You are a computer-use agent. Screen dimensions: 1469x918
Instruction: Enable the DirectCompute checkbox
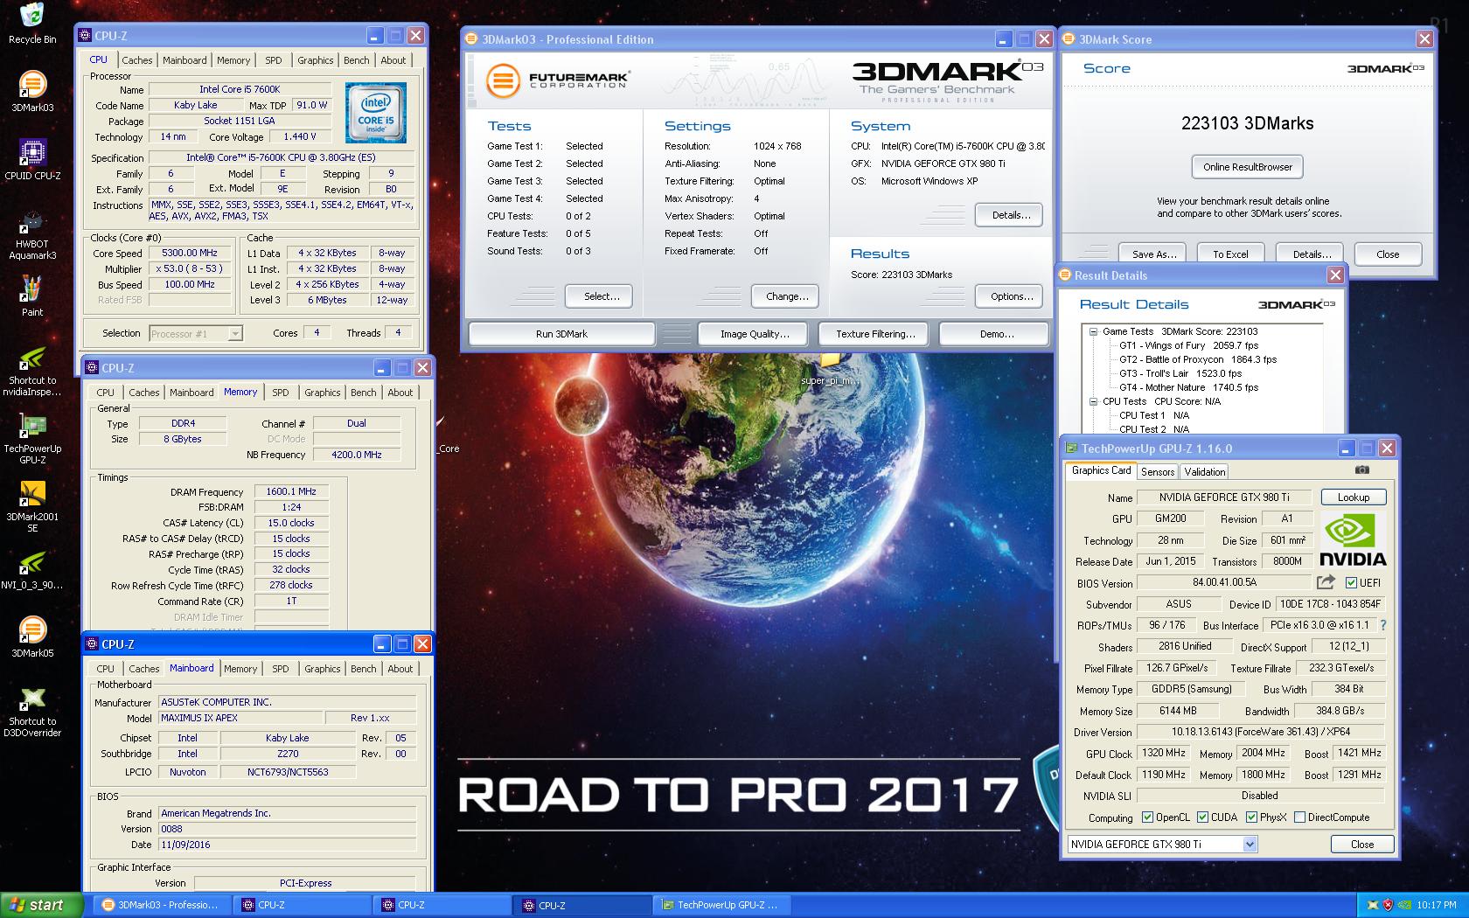pyautogui.click(x=1299, y=817)
